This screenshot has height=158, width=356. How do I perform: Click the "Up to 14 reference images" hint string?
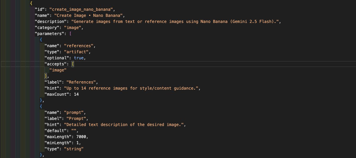(x=131, y=88)
